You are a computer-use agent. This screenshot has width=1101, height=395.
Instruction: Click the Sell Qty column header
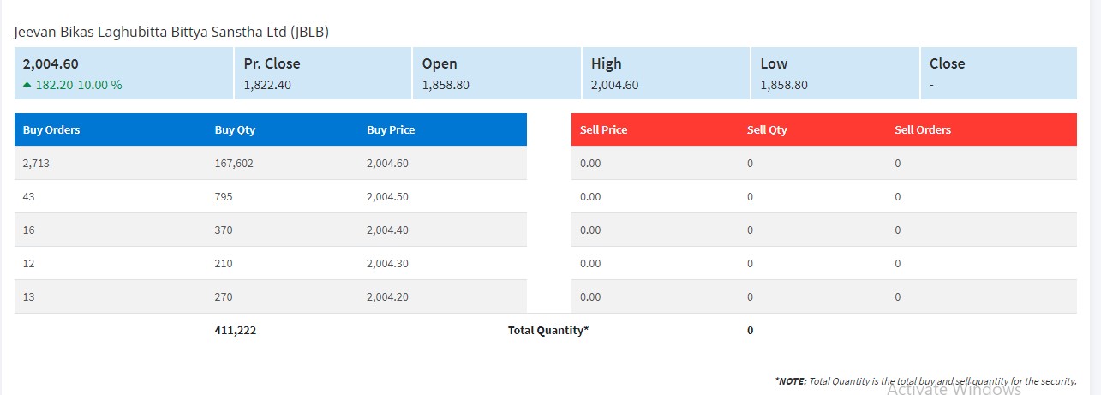click(767, 130)
